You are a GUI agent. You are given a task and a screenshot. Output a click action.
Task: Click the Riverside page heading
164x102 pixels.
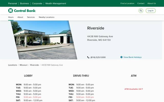(x=96, y=28)
